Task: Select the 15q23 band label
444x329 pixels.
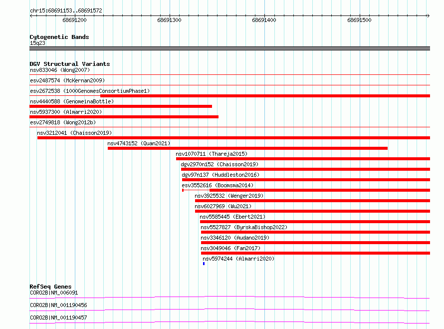Action: (x=37, y=43)
